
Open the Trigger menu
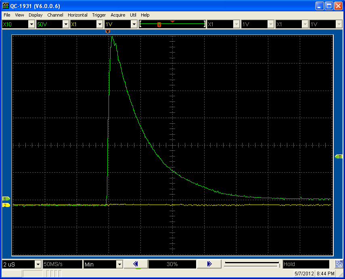[99, 15]
